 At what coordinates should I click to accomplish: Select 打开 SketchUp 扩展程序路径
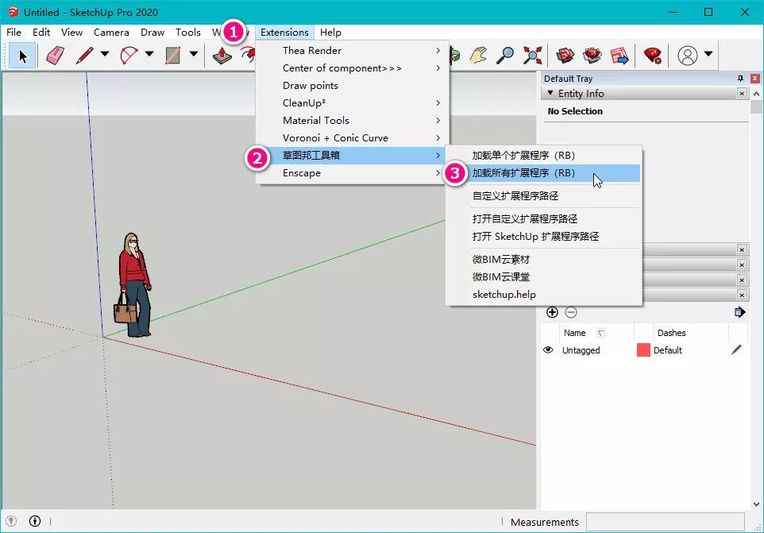pyautogui.click(x=544, y=236)
